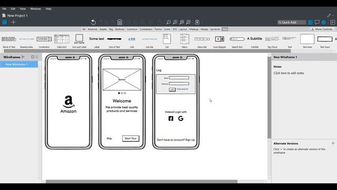Switch navigator to thumbnail view
This screenshot has height=190, width=337.
[x=33, y=57]
